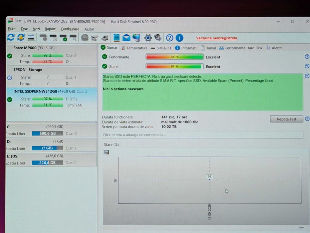
Task: Click the Repeta Test button
Action: click(x=286, y=119)
